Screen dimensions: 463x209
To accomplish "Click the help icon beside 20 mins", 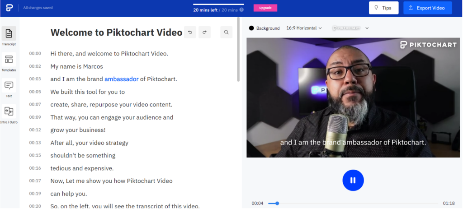I will pyautogui.click(x=241, y=10).
